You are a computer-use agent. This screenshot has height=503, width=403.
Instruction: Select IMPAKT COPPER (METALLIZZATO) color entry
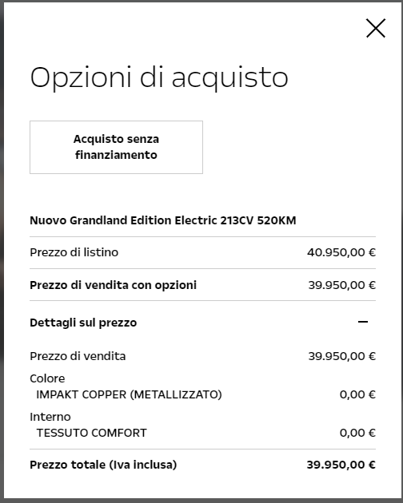tap(129, 394)
